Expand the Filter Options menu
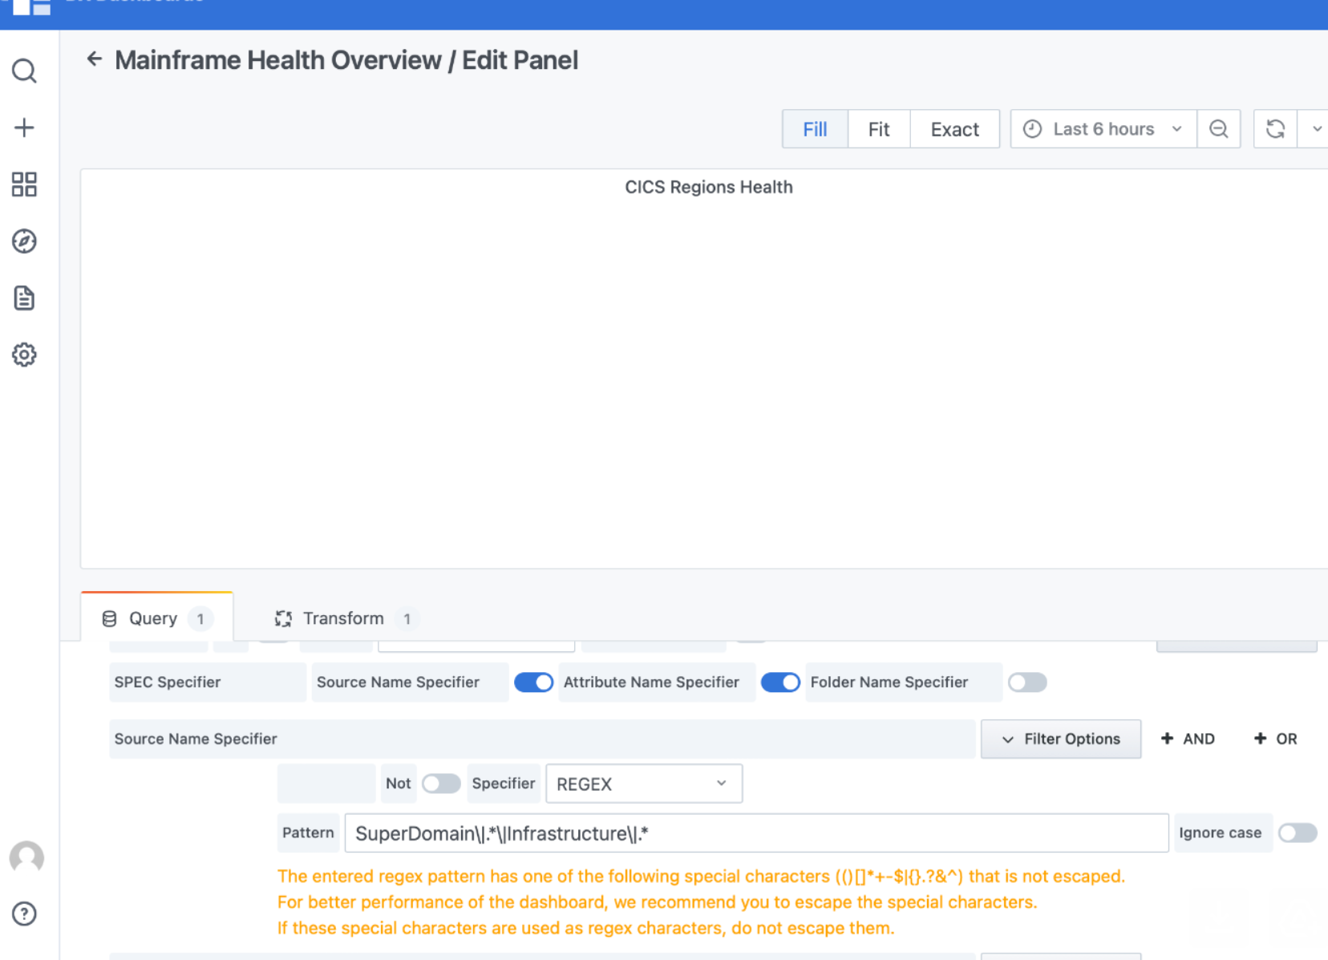1328x960 pixels. tap(1060, 739)
